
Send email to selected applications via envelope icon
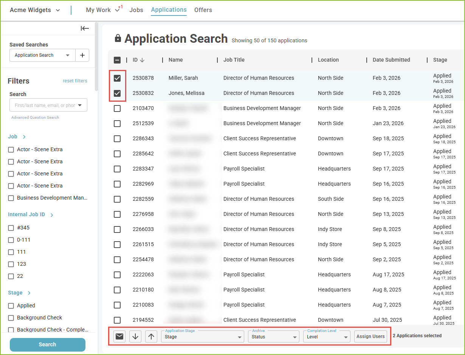(x=119, y=336)
